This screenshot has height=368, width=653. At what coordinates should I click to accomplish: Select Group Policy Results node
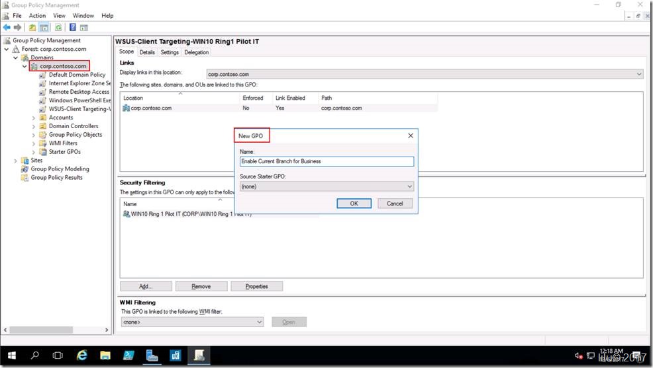(57, 177)
